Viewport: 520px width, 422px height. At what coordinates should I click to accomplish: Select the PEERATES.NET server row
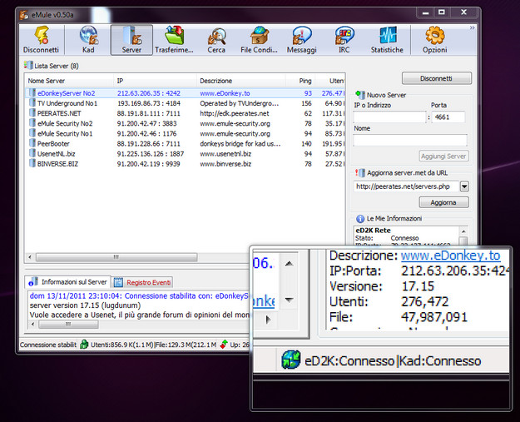[185, 113]
